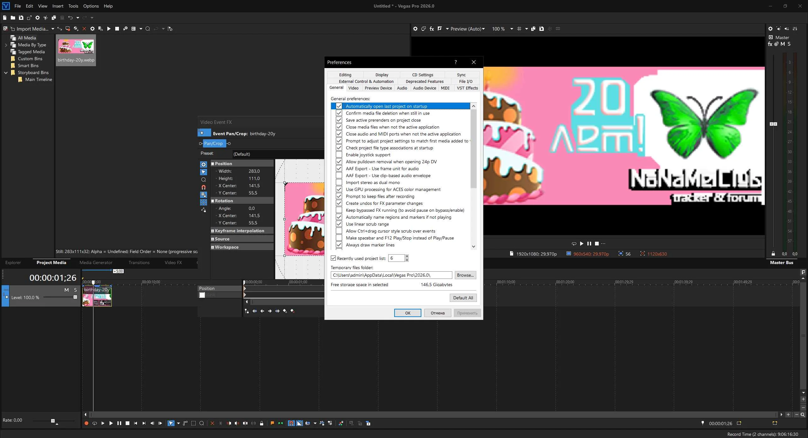Mute the video track
The width and height of the screenshot is (808, 438).
point(67,290)
